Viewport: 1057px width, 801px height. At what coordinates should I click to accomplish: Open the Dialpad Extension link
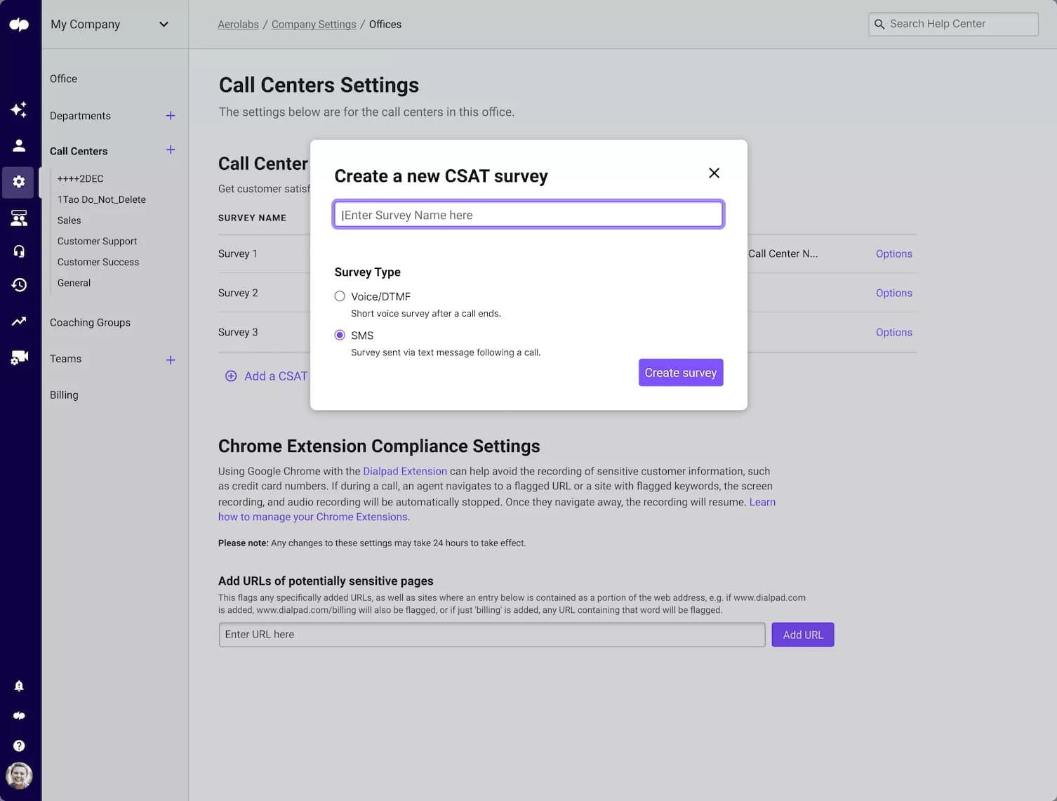405,471
